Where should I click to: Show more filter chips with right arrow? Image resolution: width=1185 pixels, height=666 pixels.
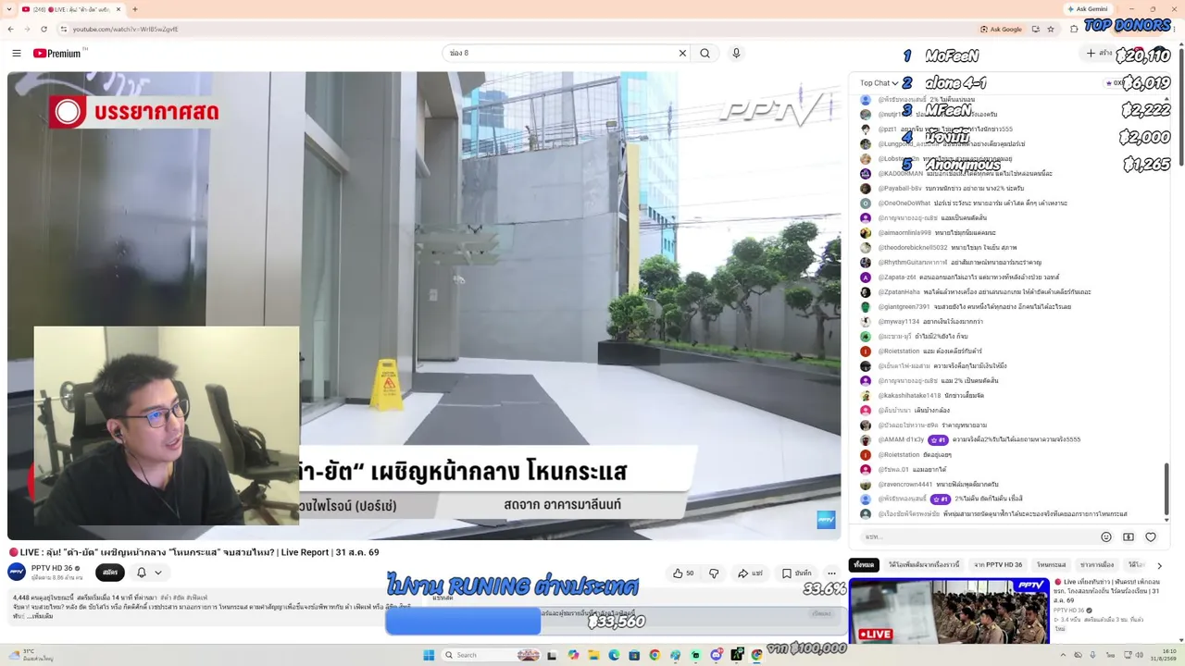click(x=1159, y=565)
